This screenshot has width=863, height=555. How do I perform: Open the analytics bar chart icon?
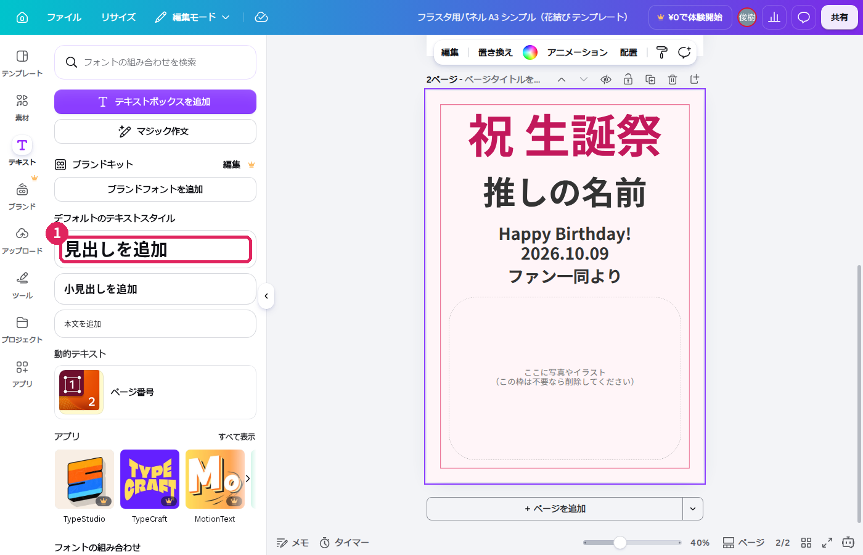tap(774, 17)
